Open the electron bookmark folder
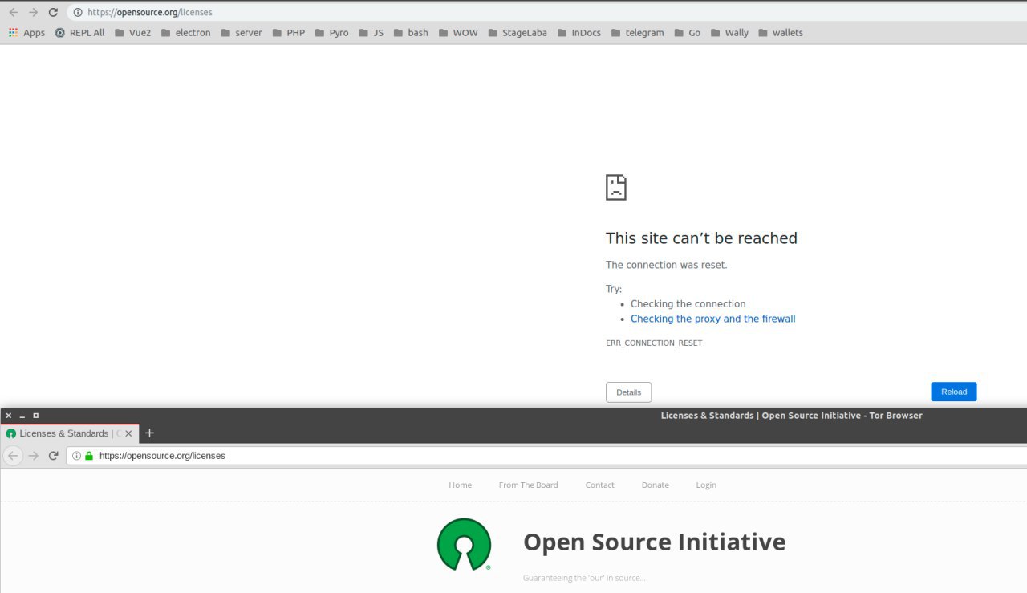Viewport: 1027px width, 593px height. tap(185, 33)
